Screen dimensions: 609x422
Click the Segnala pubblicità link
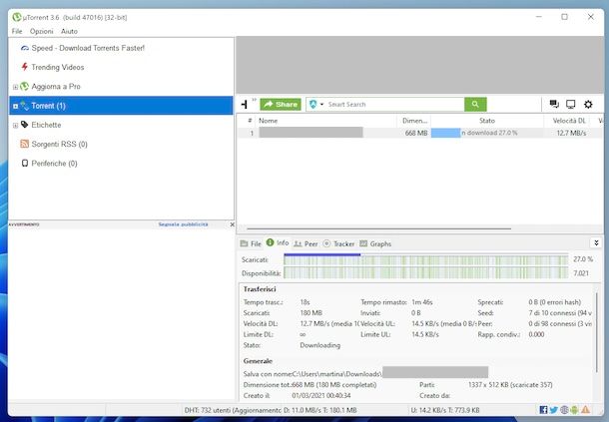[183, 224]
